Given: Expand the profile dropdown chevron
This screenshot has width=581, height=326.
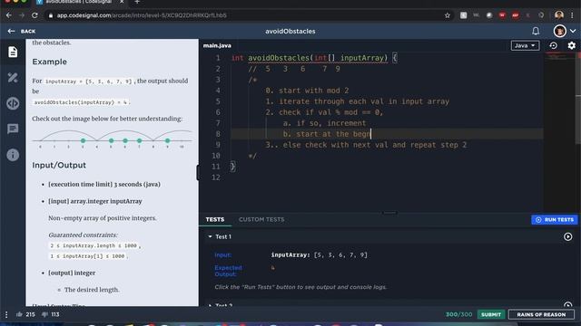Looking at the screenshot, I should click(573, 31).
